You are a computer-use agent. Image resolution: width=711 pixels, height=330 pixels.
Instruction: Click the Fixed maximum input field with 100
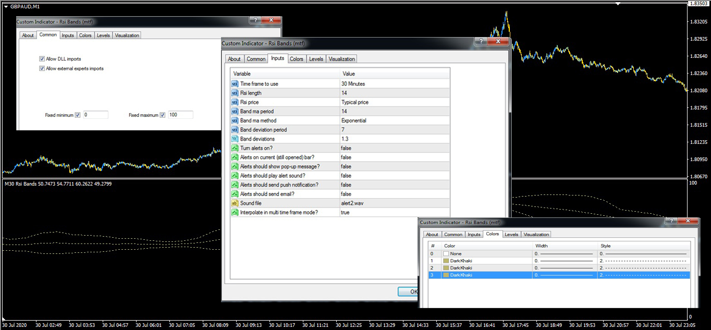click(180, 115)
